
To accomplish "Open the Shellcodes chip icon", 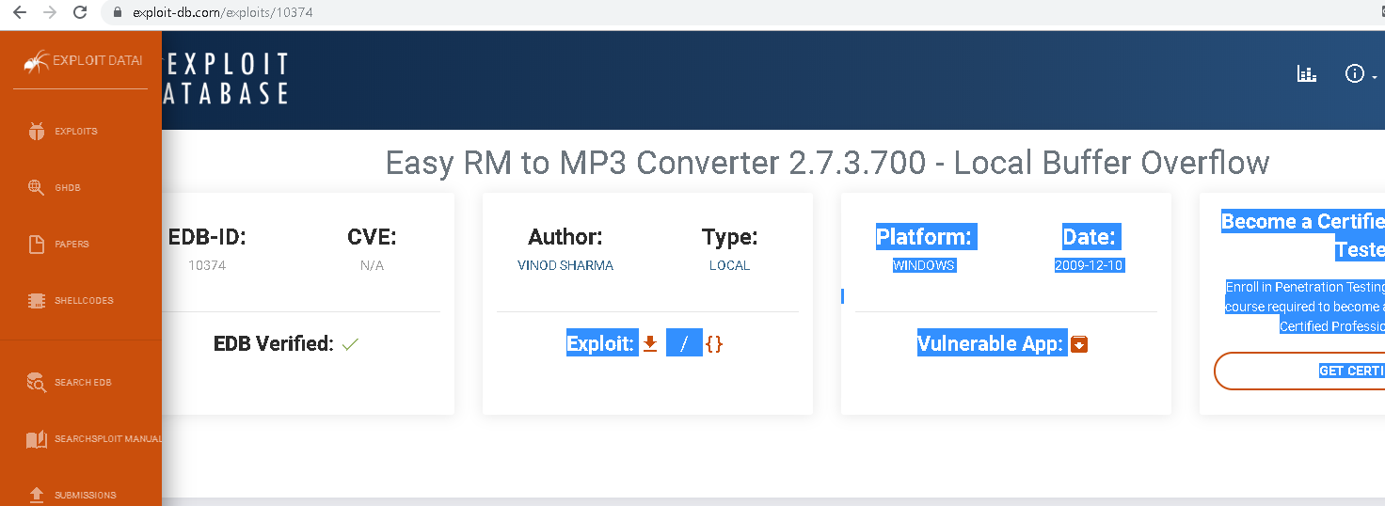I will (37, 301).
